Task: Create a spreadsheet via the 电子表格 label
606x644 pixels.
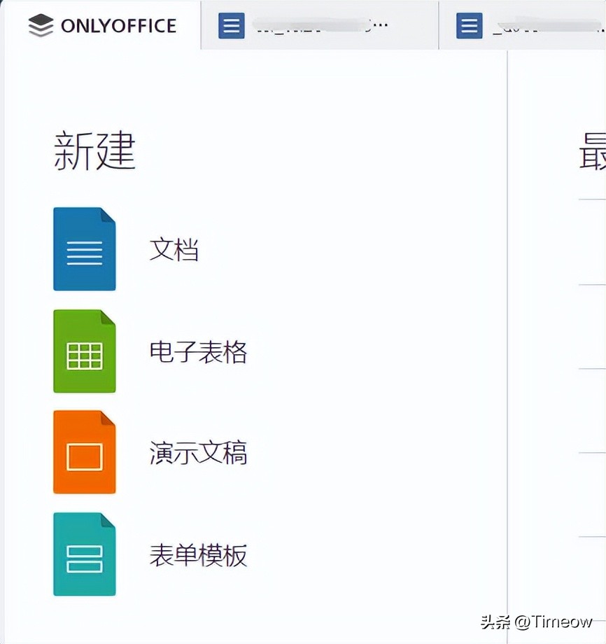Action: 198,352
